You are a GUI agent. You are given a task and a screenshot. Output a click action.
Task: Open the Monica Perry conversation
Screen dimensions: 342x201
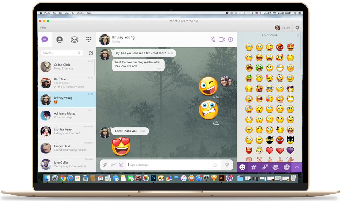(67, 131)
